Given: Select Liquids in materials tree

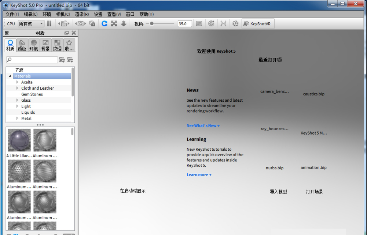Looking at the screenshot, I should click(28, 112).
